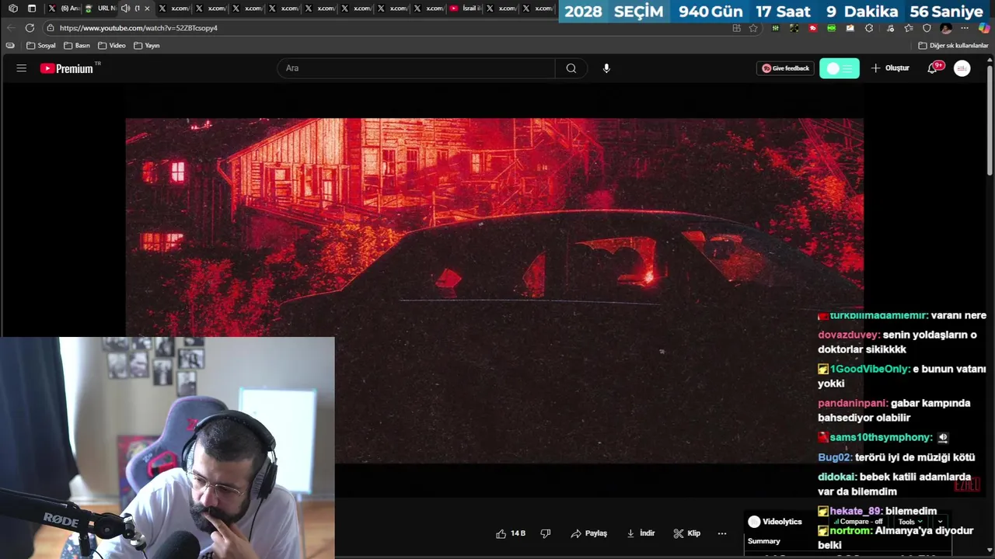Open more actions three-dot menu below the video
995x559 pixels.
coord(722,533)
